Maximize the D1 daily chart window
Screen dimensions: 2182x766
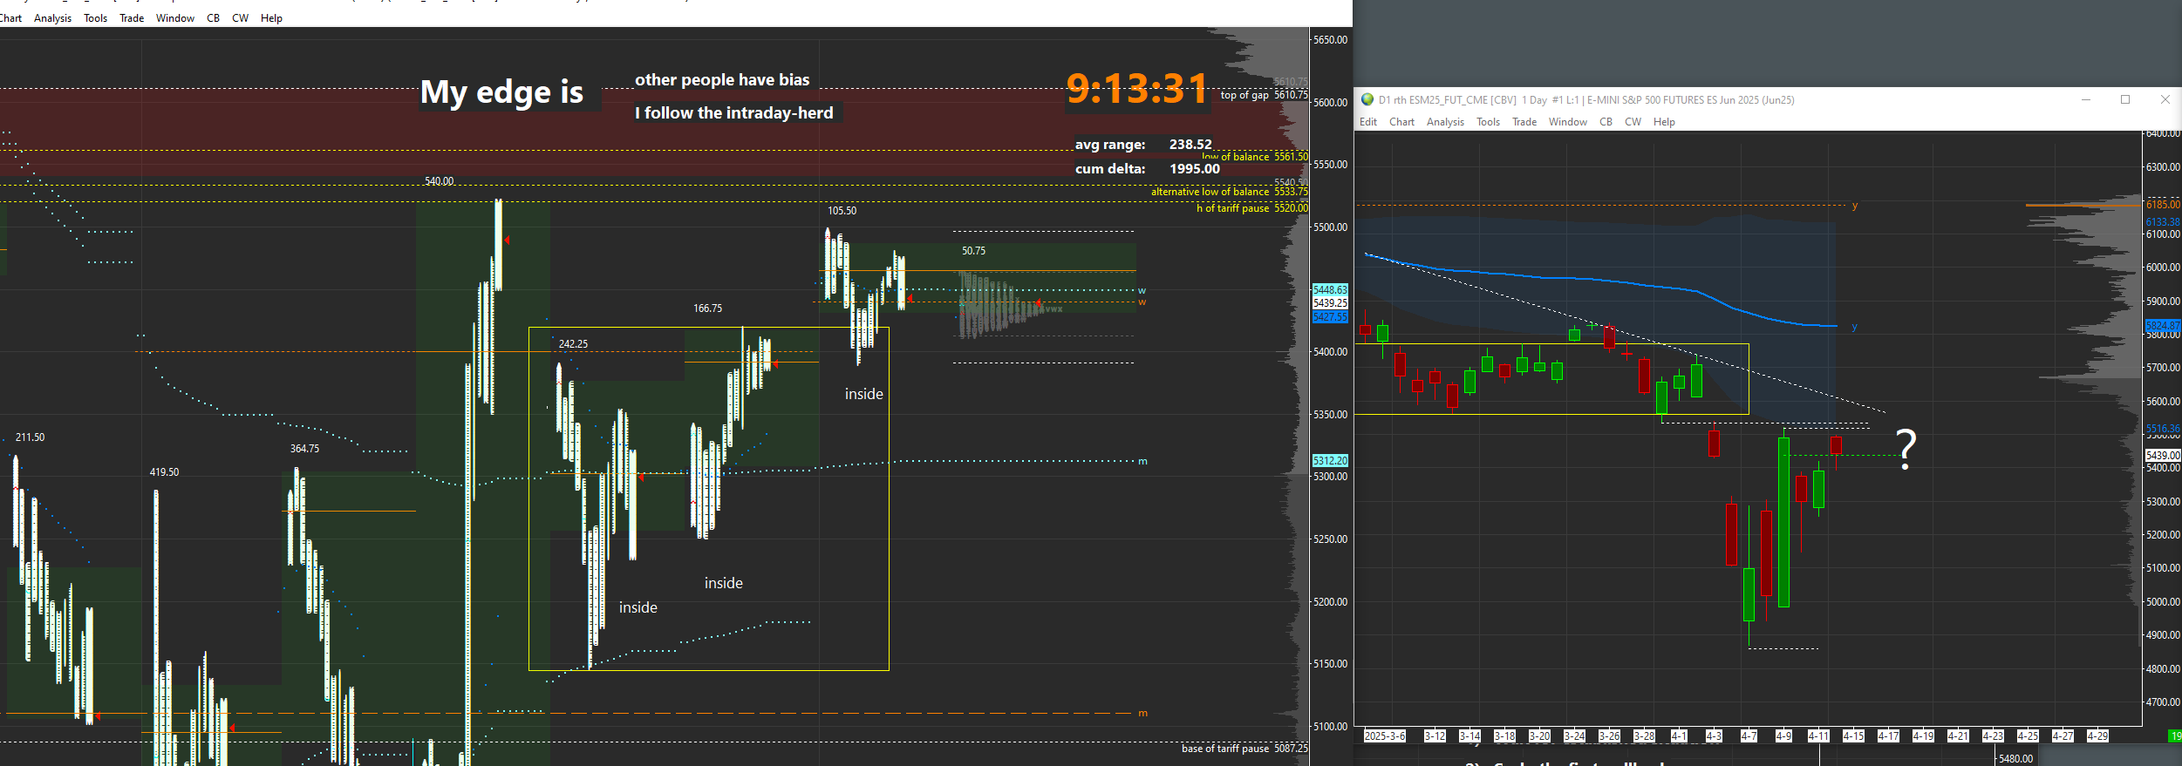(x=2125, y=99)
